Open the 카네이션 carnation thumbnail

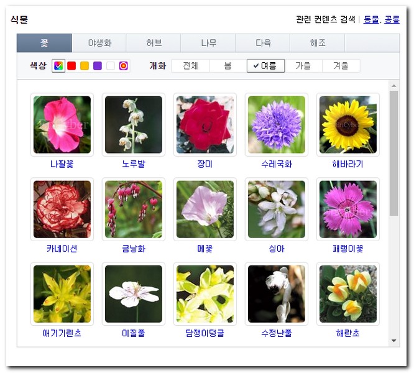pos(62,210)
